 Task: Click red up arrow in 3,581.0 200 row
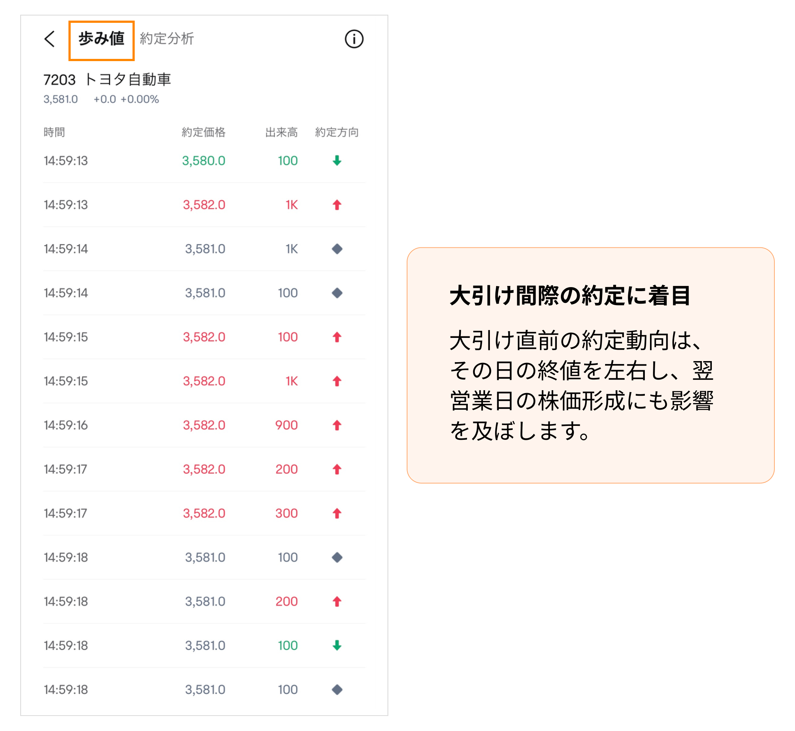(337, 602)
